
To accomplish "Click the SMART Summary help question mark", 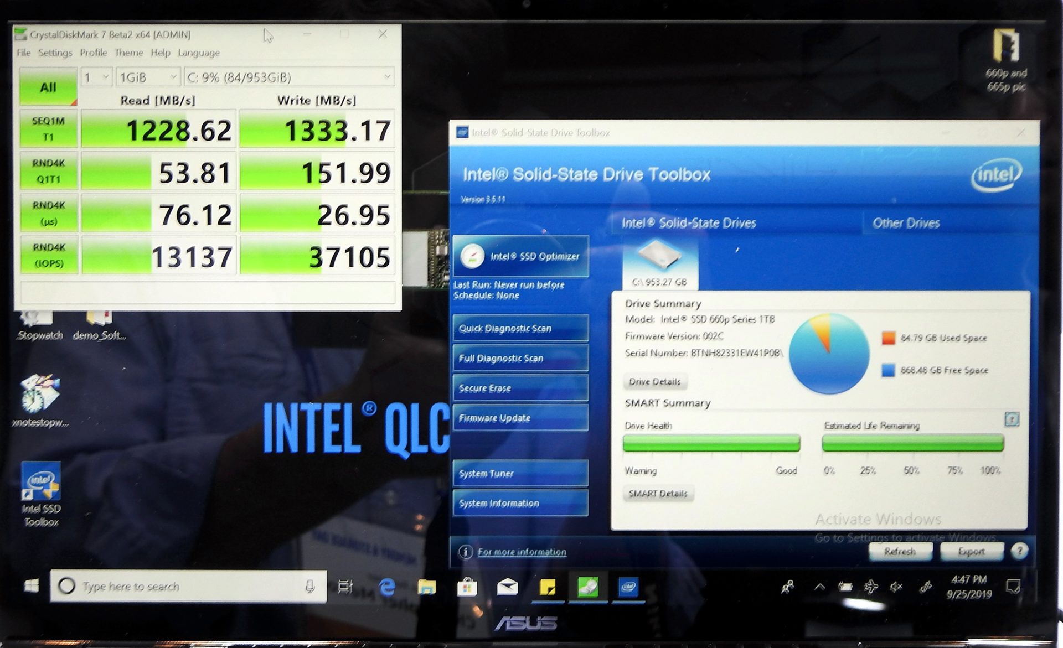I will click(x=1013, y=419).
